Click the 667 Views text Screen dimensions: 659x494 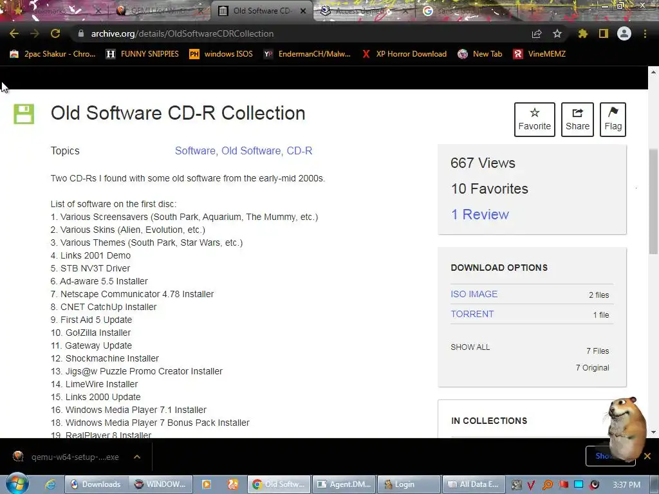click(x=483, y=163)
